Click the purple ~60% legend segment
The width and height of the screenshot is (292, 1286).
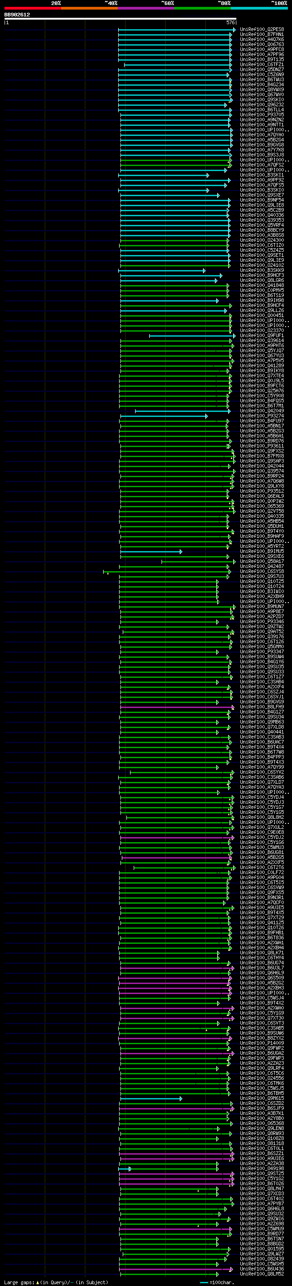click(146, 8)
